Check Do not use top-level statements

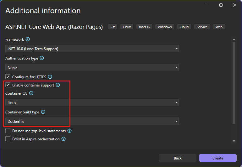(8, 131)
